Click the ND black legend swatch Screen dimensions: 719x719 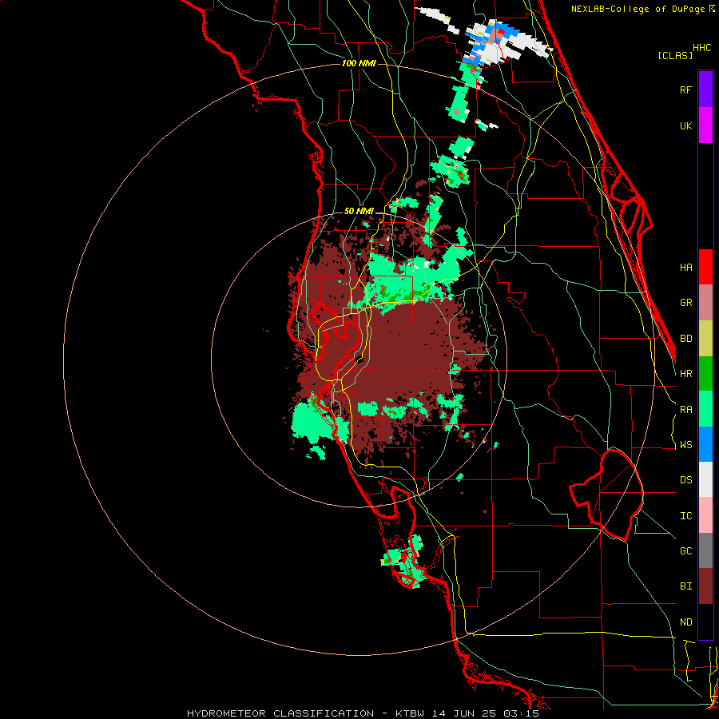(705, 622)
